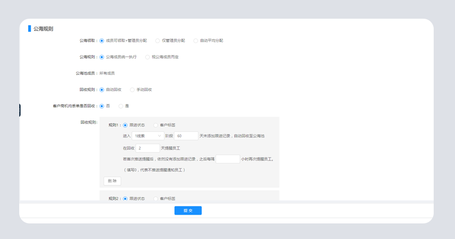Open the 1线索 stage dropdown
The image size is (455, 239).
(148, 136)
